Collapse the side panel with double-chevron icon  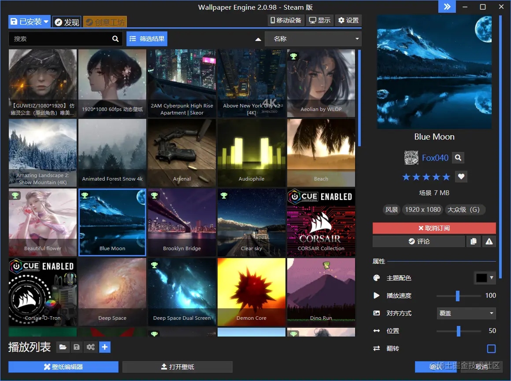tap(447, 7)
